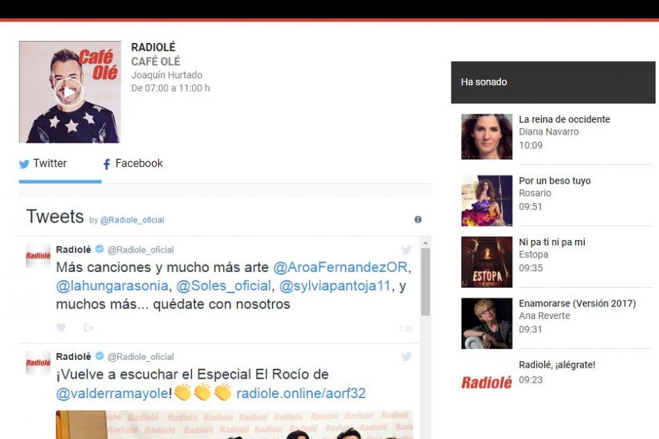Open Radiolé avatar in the first tweet
Screen dimensions: 659x439
pos(38,255)
